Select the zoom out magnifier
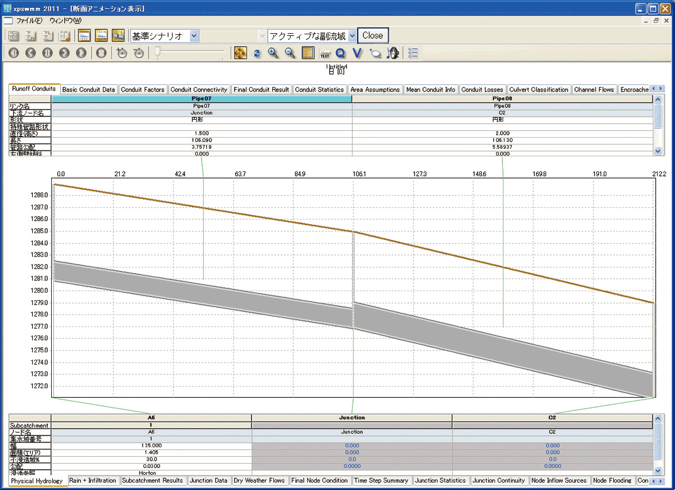Viewport: 675px width, 490px height. (x=290, y=53)
